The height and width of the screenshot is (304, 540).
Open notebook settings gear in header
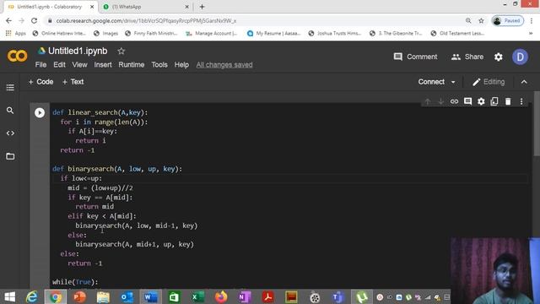[x=499, y=57]
